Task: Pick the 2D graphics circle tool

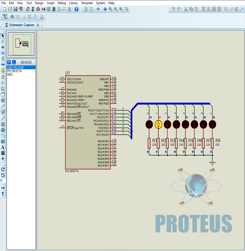Action: click(x=3, y=130)
